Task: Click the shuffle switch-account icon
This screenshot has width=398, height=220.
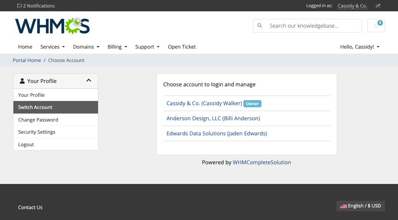Action: 378,6
